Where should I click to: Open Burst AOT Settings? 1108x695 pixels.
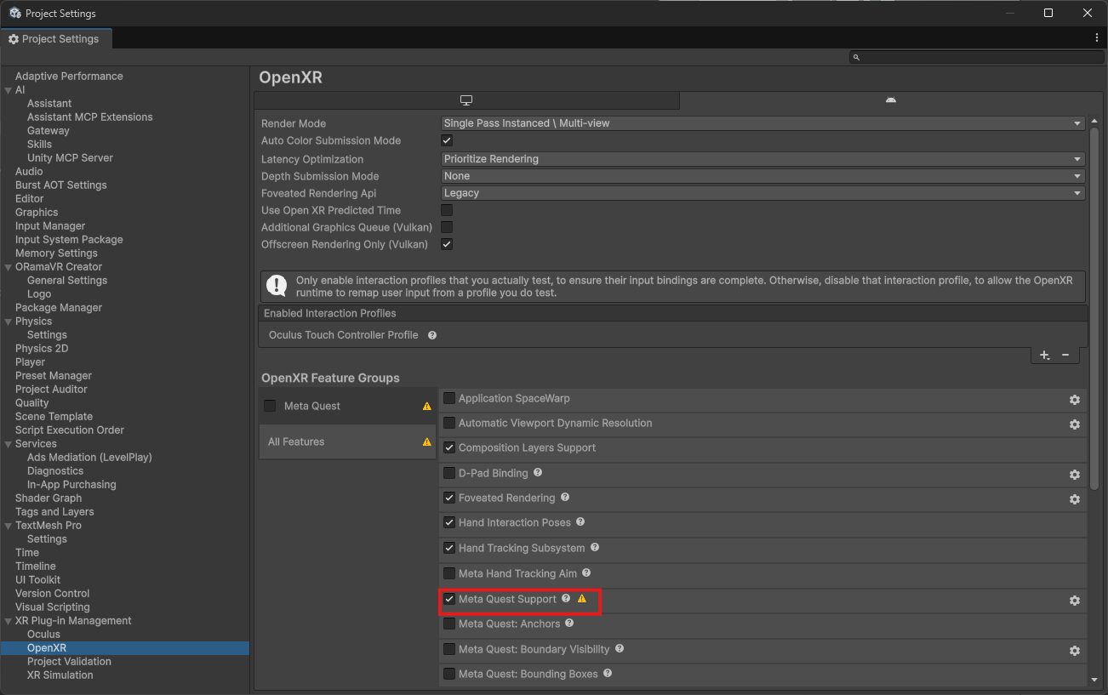coord(61,185)
